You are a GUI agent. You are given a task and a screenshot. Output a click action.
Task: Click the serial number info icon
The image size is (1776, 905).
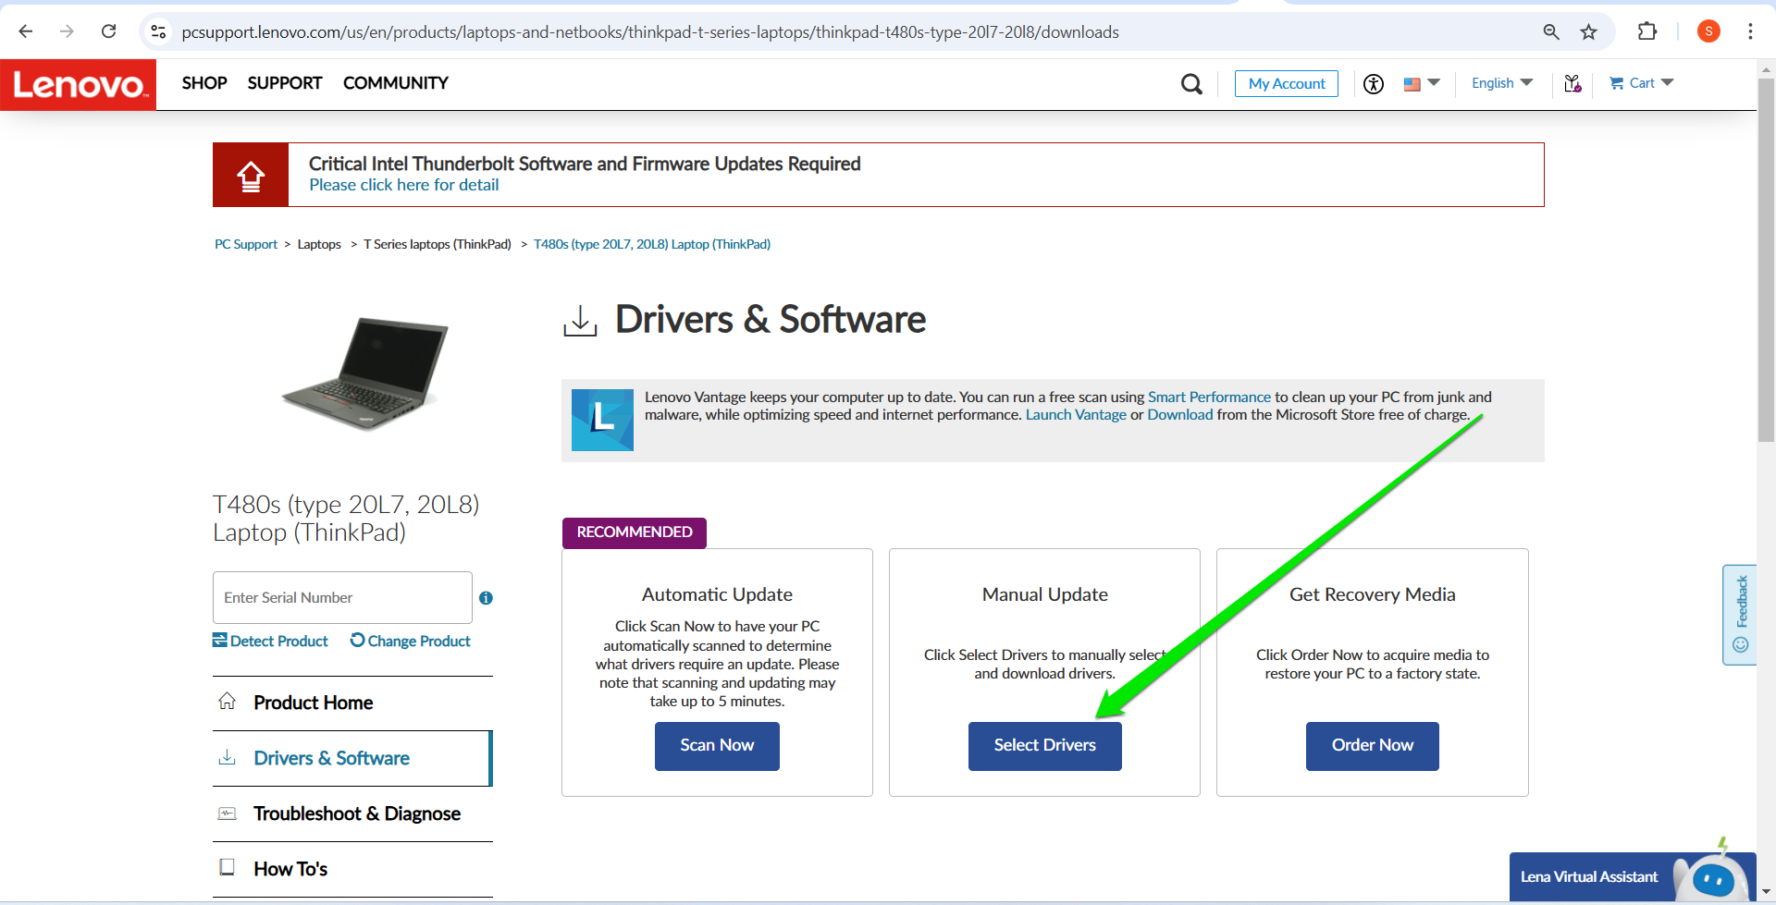pos(486,598)
